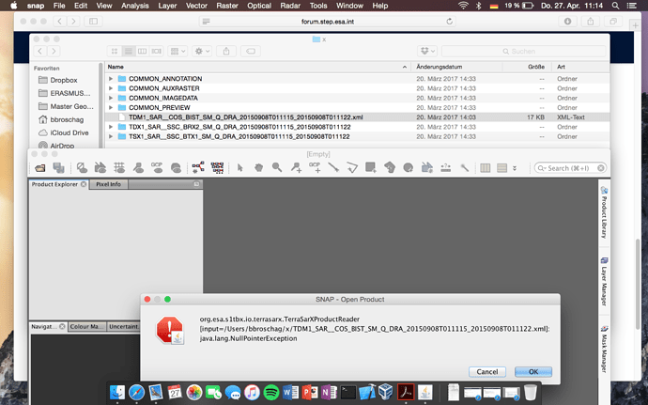Expand the TSX1_SAR__SSC_BTX1 folder
This screenshot has height=405, width=648.
pyautogui.click(x=111, y=136)
